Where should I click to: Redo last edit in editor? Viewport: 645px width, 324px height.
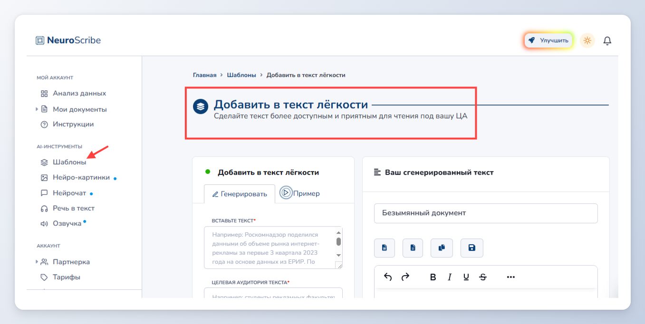click(x=405, y=277)
